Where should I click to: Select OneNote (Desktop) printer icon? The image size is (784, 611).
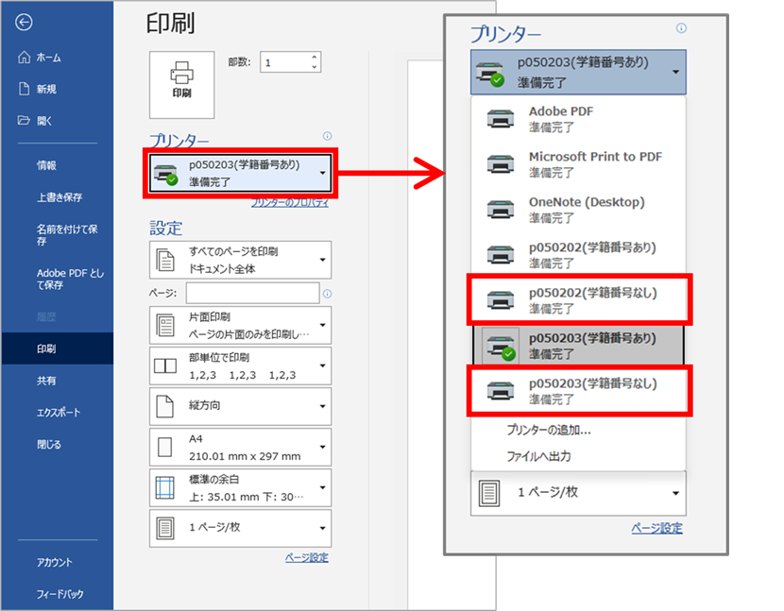click(501, 209)
